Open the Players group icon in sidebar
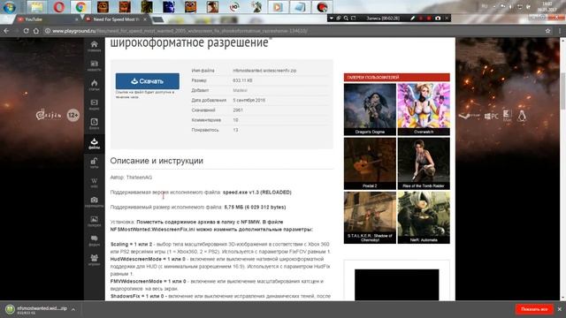This screenshot has width=566, height=318. tap(95, 260)
